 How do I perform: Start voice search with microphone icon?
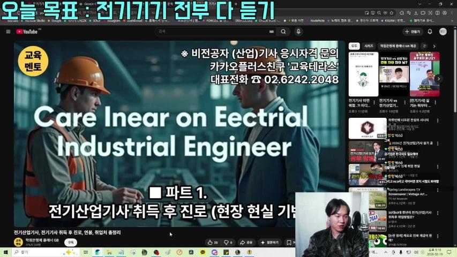click(298, 32)
